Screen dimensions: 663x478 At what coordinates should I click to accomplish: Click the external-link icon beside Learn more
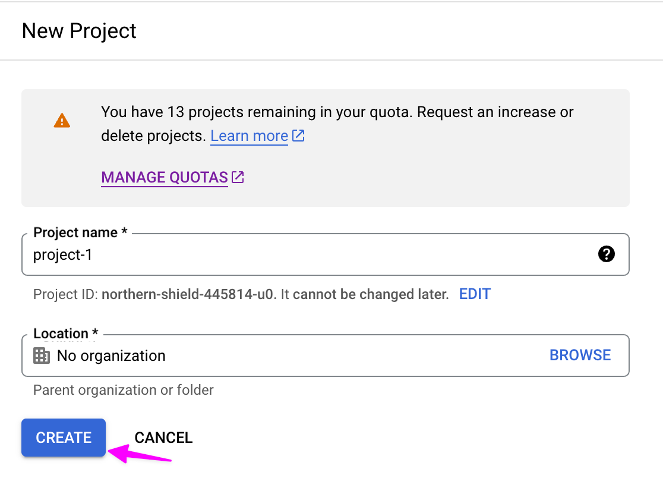(x=298, y=136)
